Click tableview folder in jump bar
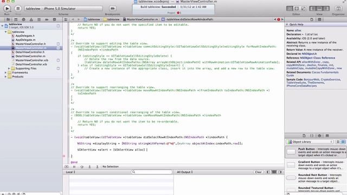Viewport: 347px width, 195px height. tap(112, 19)
